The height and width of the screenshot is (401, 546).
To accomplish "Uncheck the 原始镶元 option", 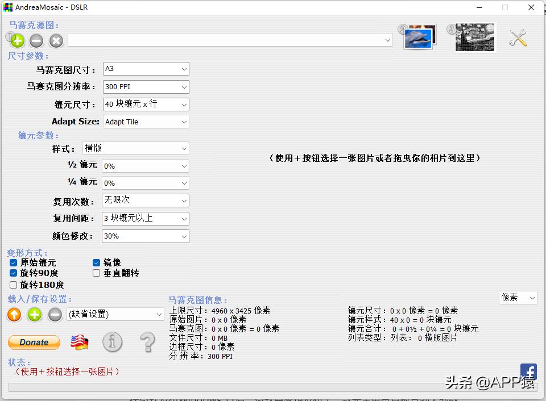I will (13, 262).
